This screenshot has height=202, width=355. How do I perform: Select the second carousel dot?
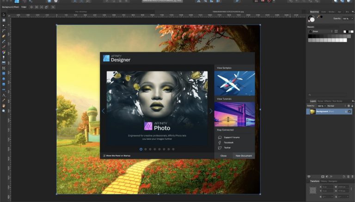(x=146, y=149)
